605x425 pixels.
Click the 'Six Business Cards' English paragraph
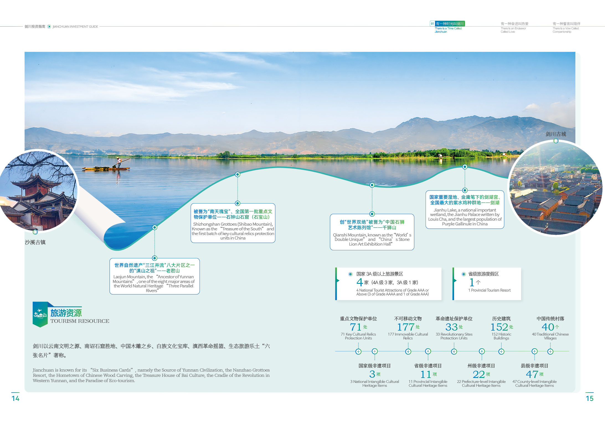click(x=151, y=375)
